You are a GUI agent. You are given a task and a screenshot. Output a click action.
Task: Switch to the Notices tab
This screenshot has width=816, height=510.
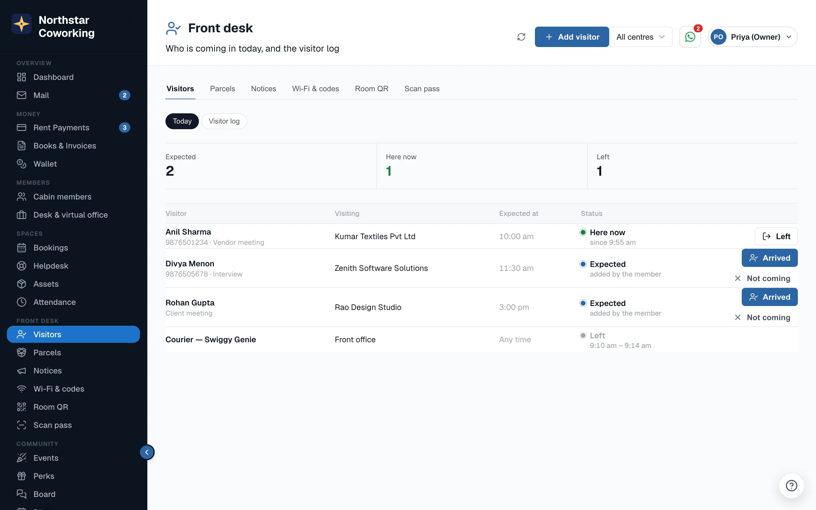coord(263,89)
